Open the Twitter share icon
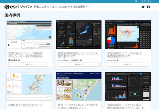The width and height of the screenshot is (159, 109). click(x=143, y=7)
